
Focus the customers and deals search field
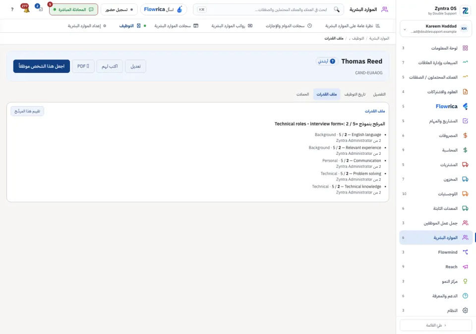[x=268, y=9]
